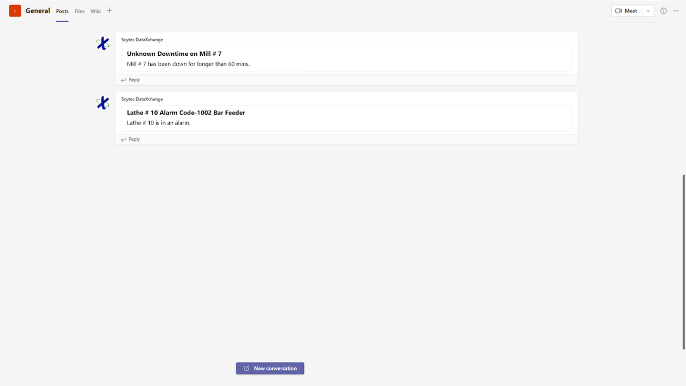686x386 pixels.
Task: Open the Lathe # 10 Alarm Code-1002 card
Action: point(346,118)
